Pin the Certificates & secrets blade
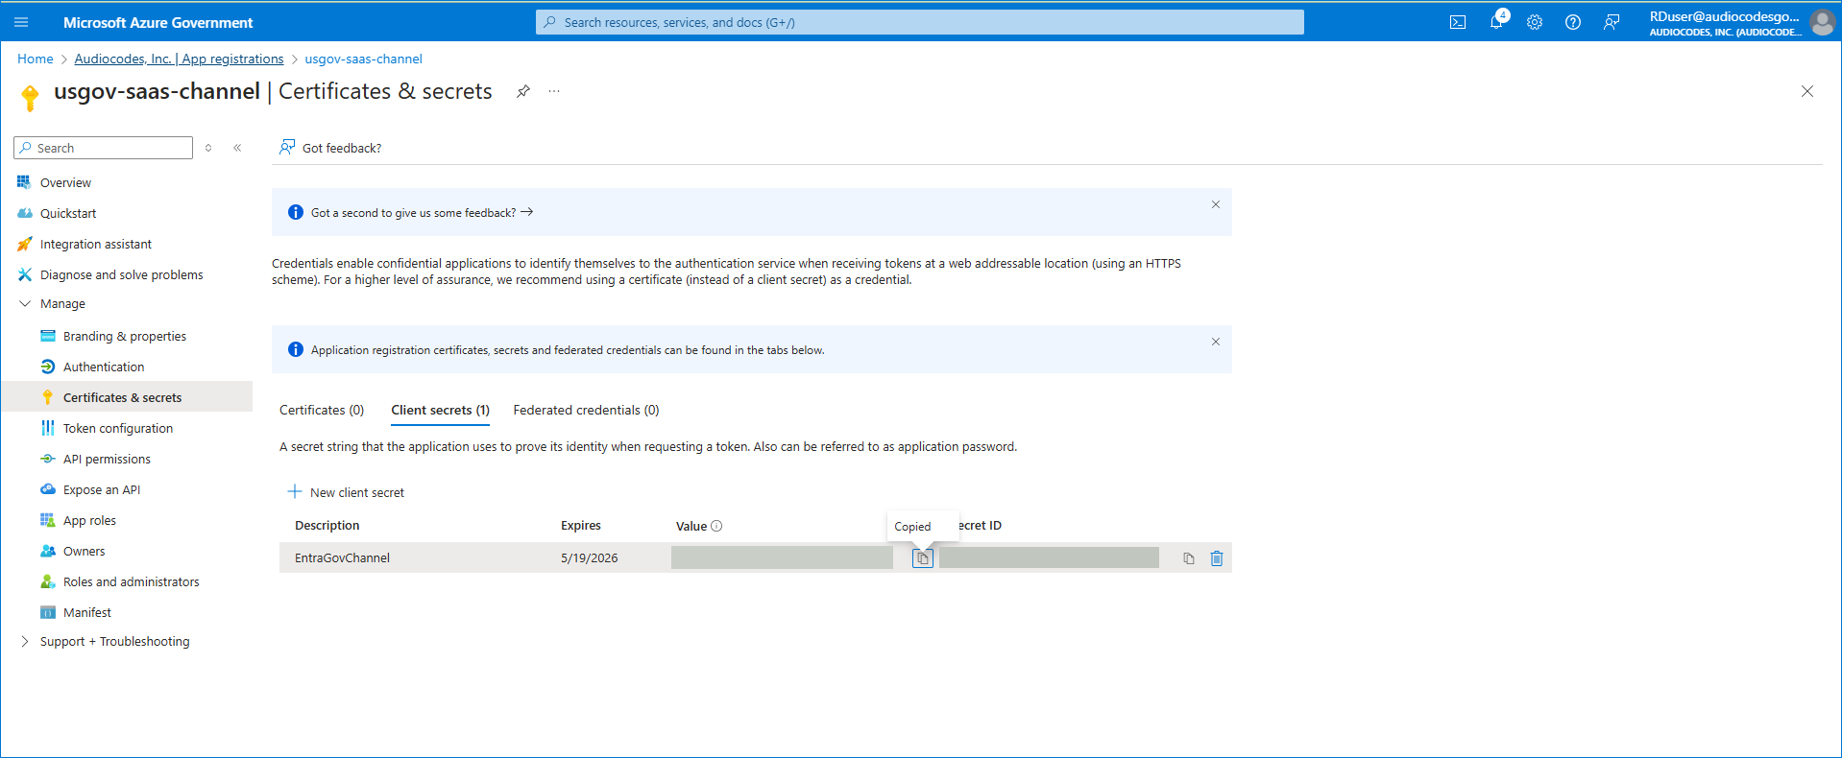 (523, 91)
